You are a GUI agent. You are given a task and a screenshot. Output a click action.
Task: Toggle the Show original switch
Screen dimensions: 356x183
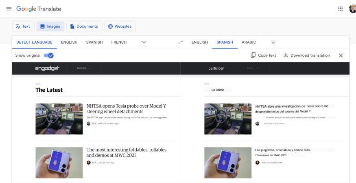click(49, 55)
